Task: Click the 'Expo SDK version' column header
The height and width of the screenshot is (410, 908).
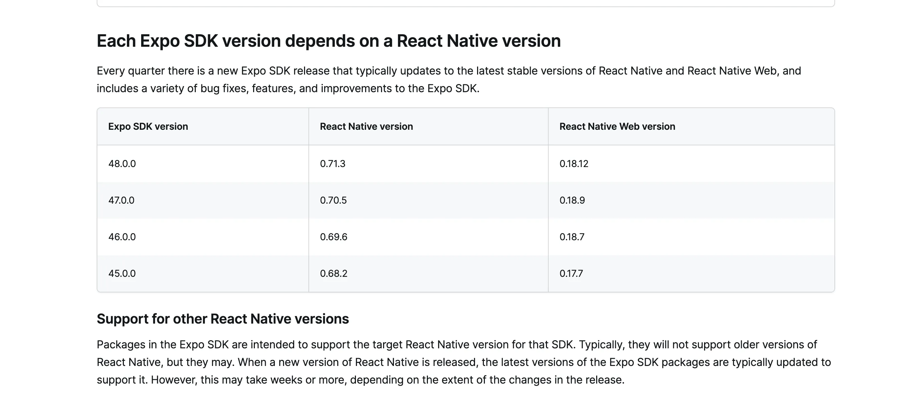Action: [x=148, y=126]
